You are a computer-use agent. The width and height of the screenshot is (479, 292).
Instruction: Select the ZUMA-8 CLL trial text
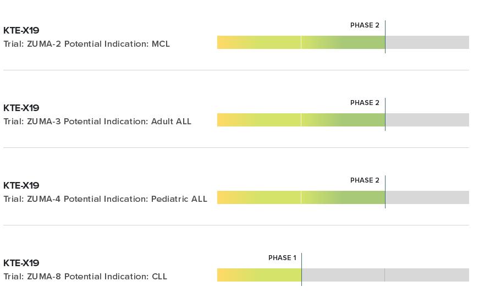85,277
